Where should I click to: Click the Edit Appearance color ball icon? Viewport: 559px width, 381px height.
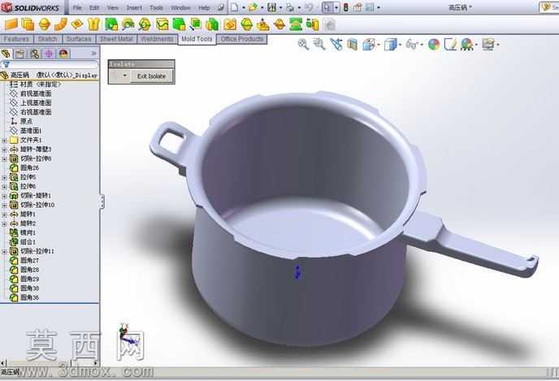coord(434,45)
